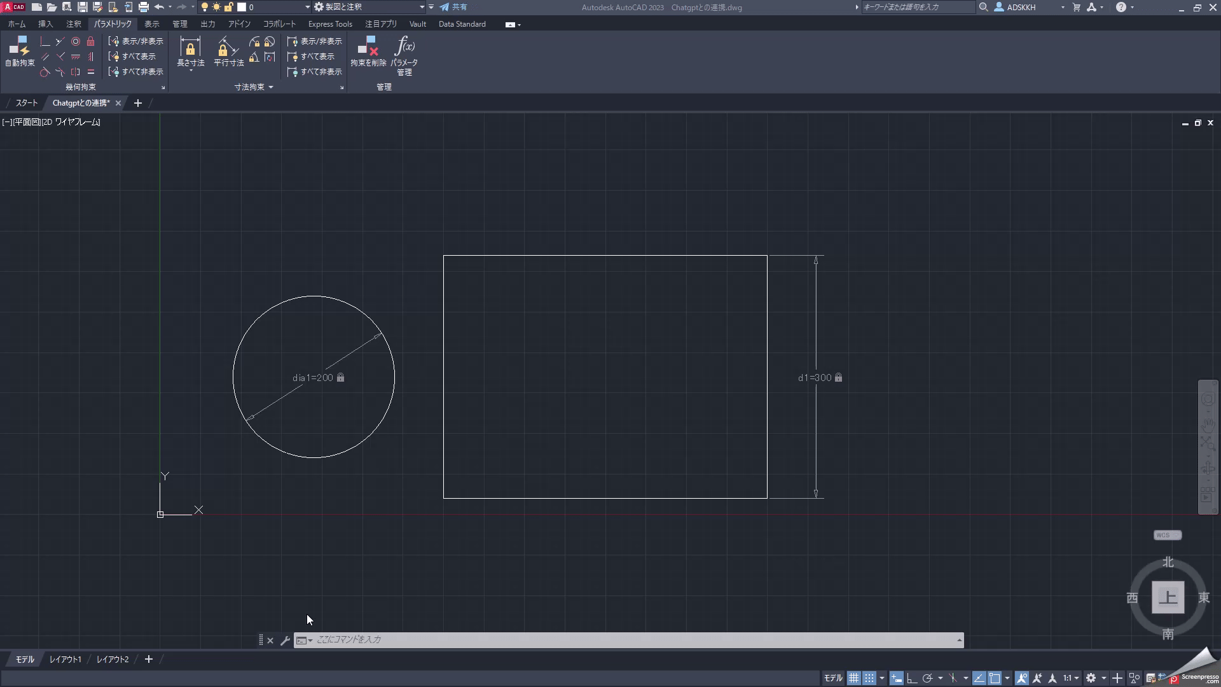Switch to the レイアウト1 tab
The height and width of the screenshot is (687, 1221).
(65, 660)
